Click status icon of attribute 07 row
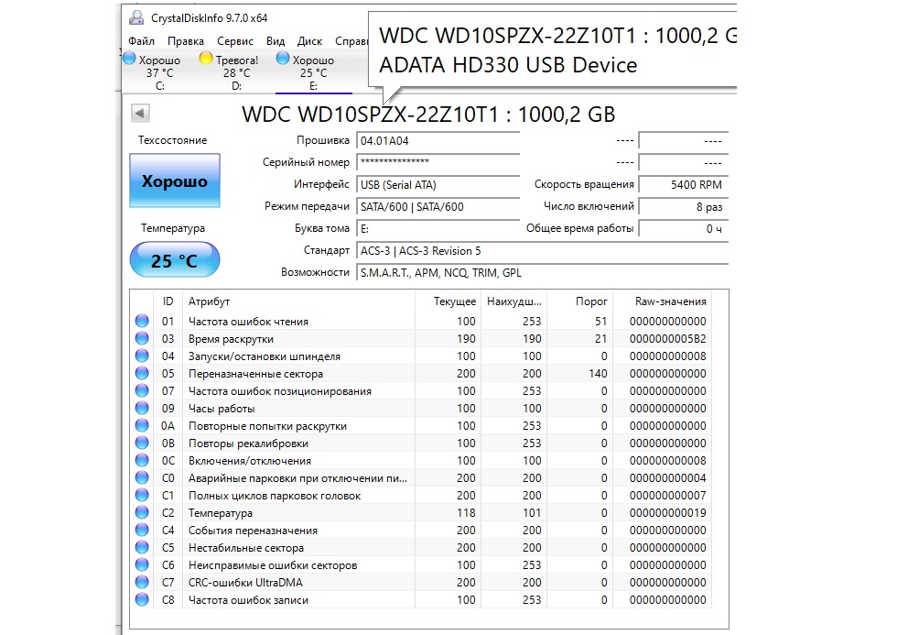The image size is (897, 635). coord(142,390)
